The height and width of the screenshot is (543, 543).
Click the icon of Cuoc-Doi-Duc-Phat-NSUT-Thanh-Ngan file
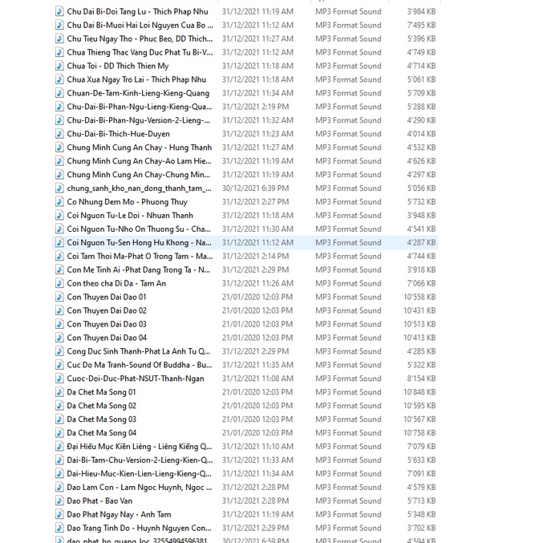(x=59, y=379)
